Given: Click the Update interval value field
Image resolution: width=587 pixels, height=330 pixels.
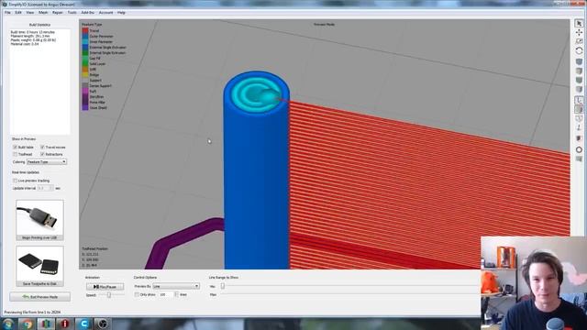Looking at the screenshot, I should (43, 188).
